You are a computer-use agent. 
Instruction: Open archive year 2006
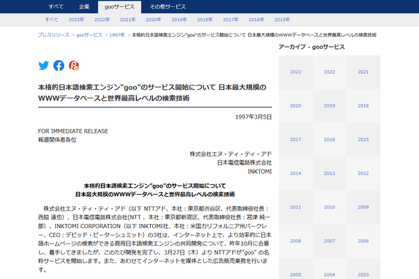click(362, 241)
